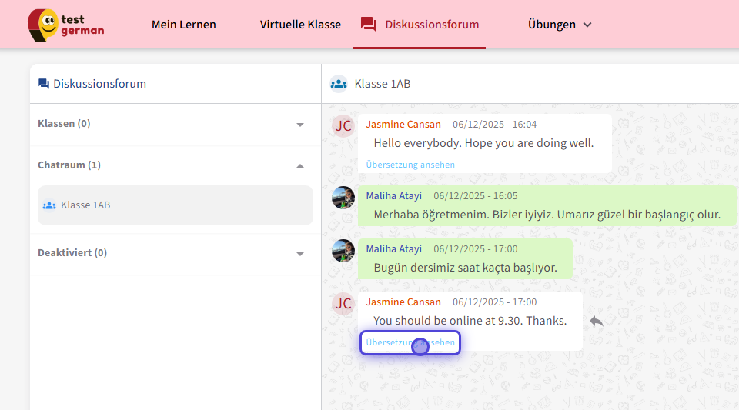Viewport: 739px width, 410px height.
Task: Click the test german logo
Action: pyautogui.click(x=65, y=25)
